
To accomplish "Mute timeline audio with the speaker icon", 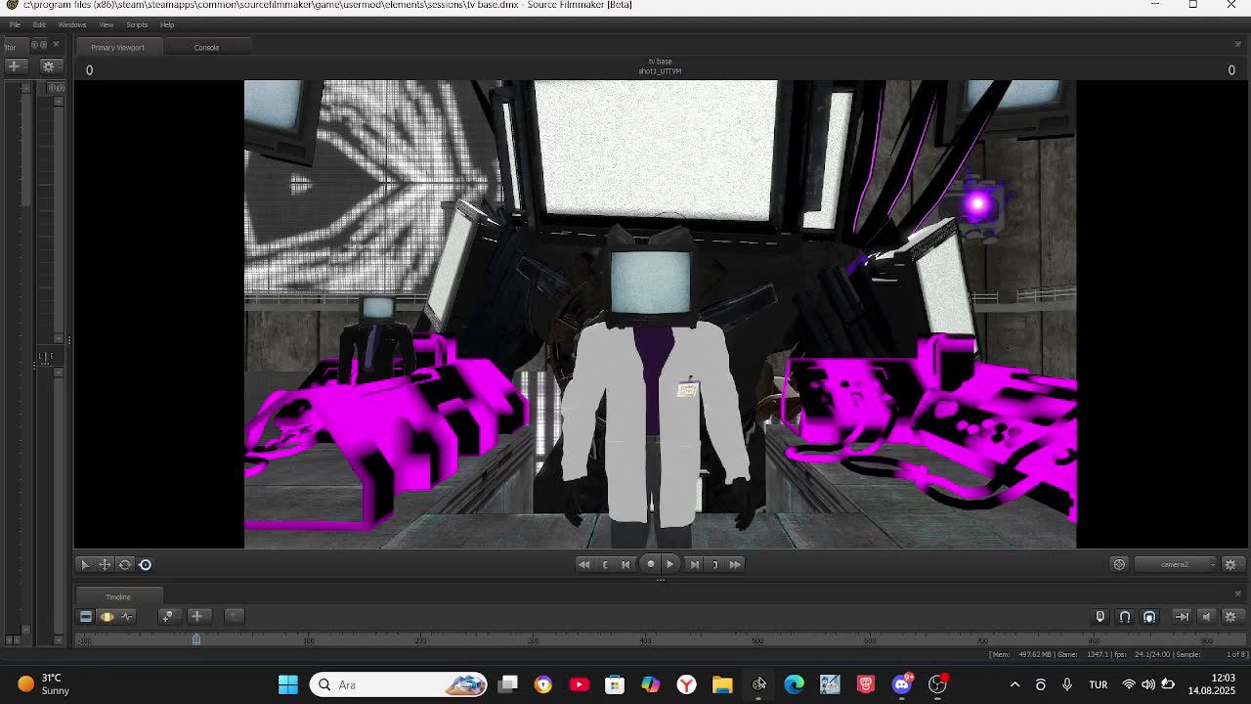I will pyautogui.click(x=1206, y=616).
